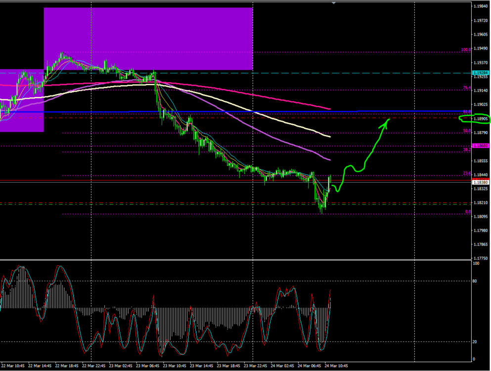
Task: Click the 22 Mar 14:45 time label
Action: click(x=40, y=366)
